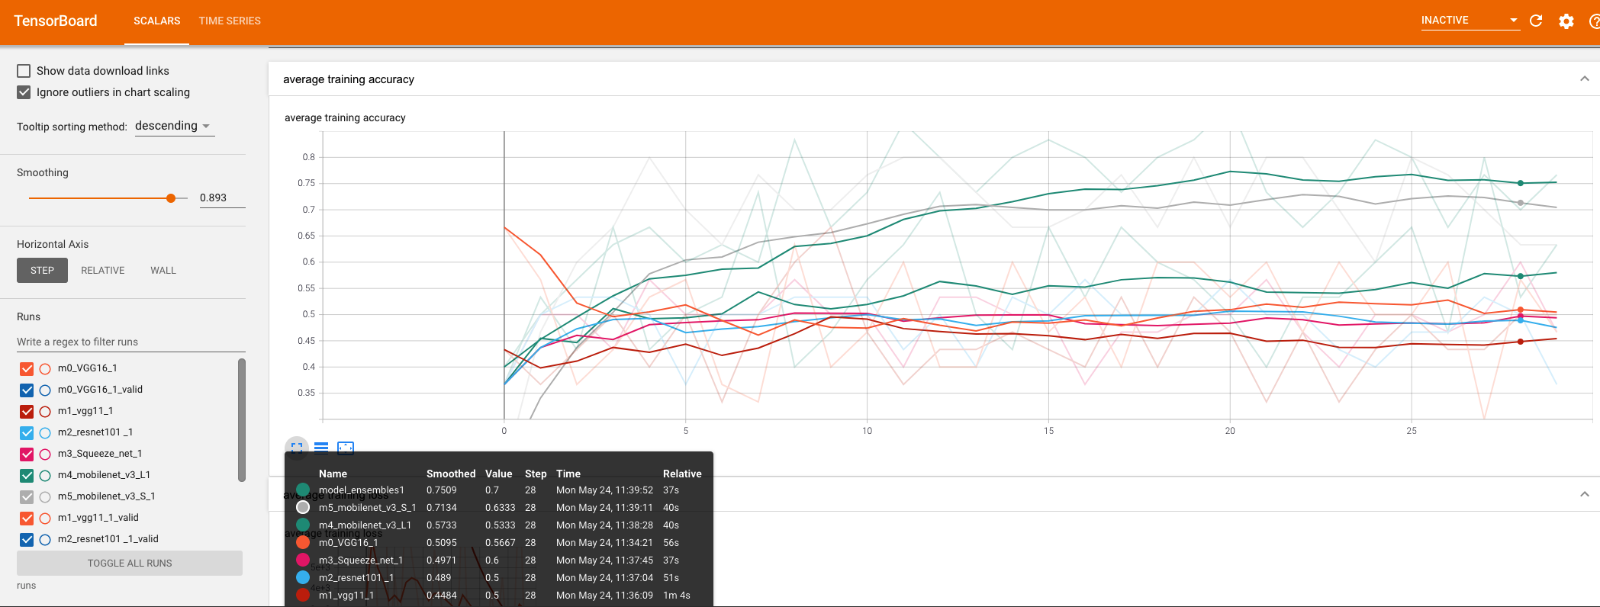Screen dimensions: 1600x607
Task: Collapse the average training accuracy section
Action: point(1585,79)
